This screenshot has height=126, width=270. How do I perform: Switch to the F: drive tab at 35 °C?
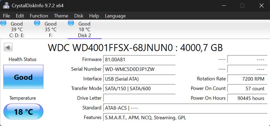[x=51, y=30]
